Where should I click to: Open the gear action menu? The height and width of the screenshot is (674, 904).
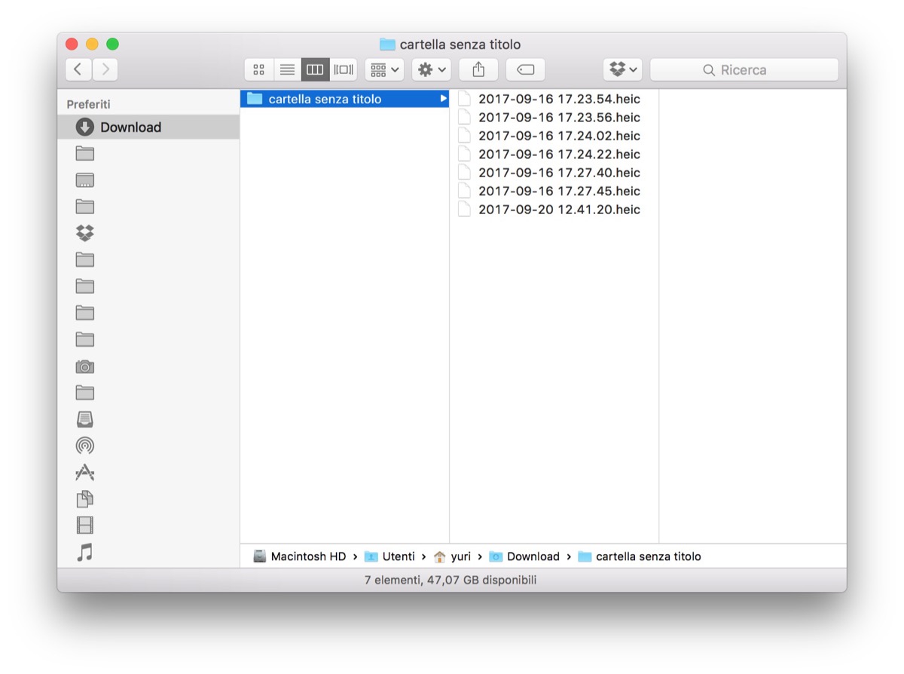tap(432, 69)
